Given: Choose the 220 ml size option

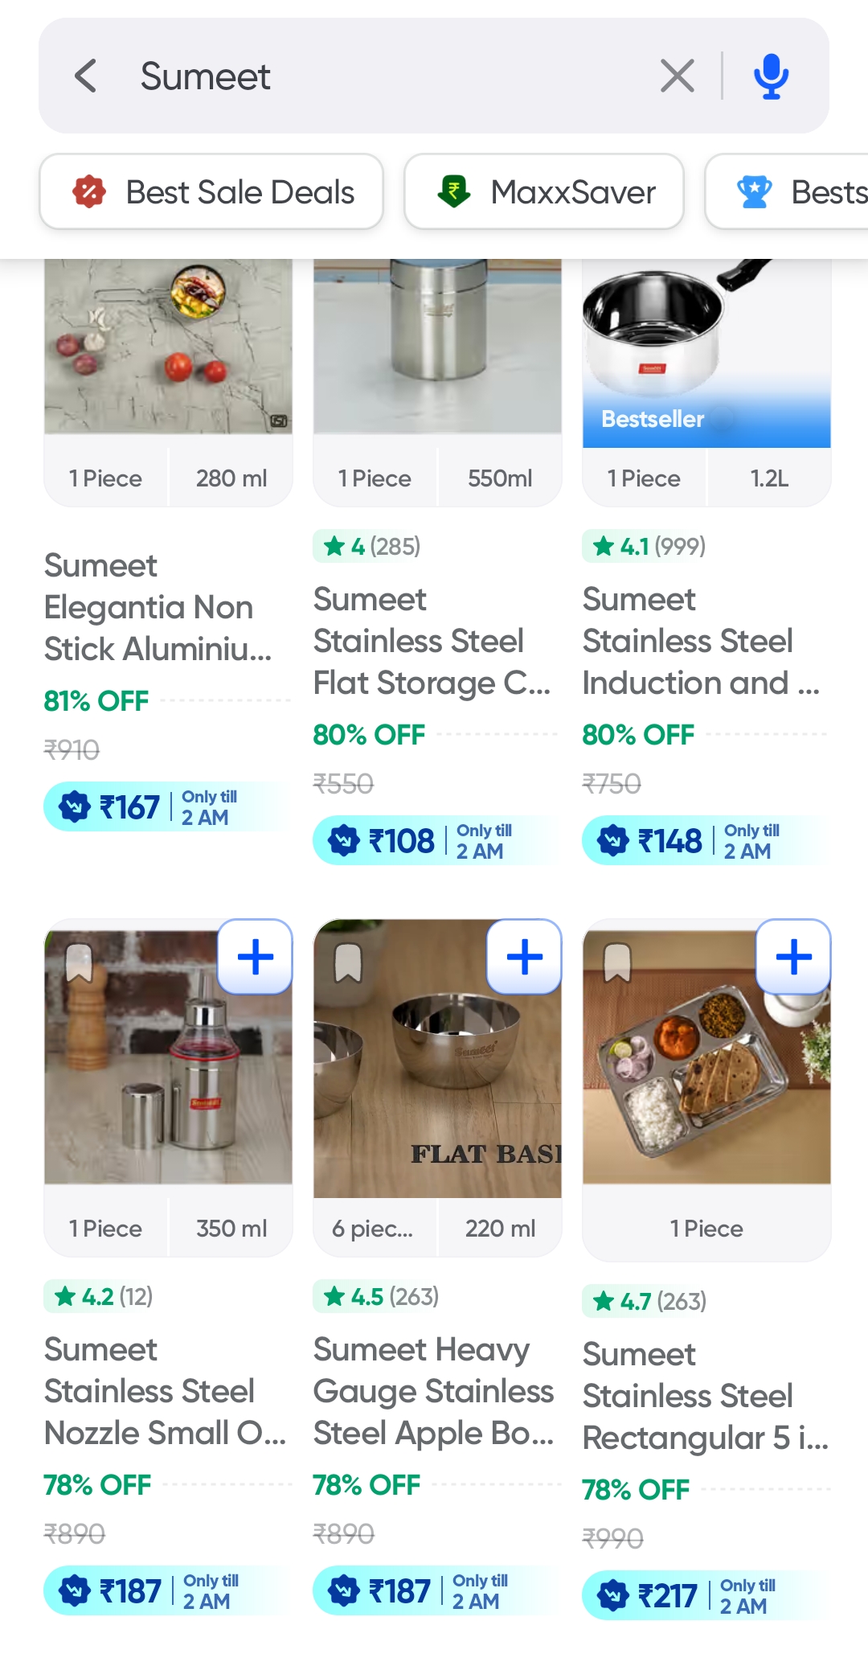Looking at the screenshot, I should click(x=500, y=1229).
